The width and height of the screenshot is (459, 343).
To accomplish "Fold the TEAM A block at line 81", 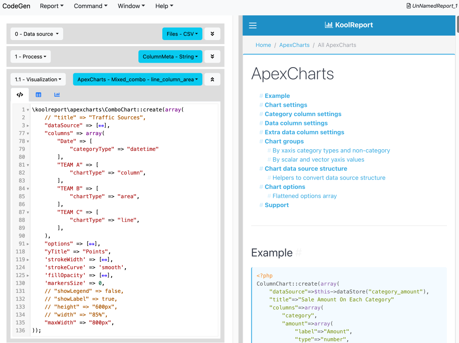I will (28, 165).
